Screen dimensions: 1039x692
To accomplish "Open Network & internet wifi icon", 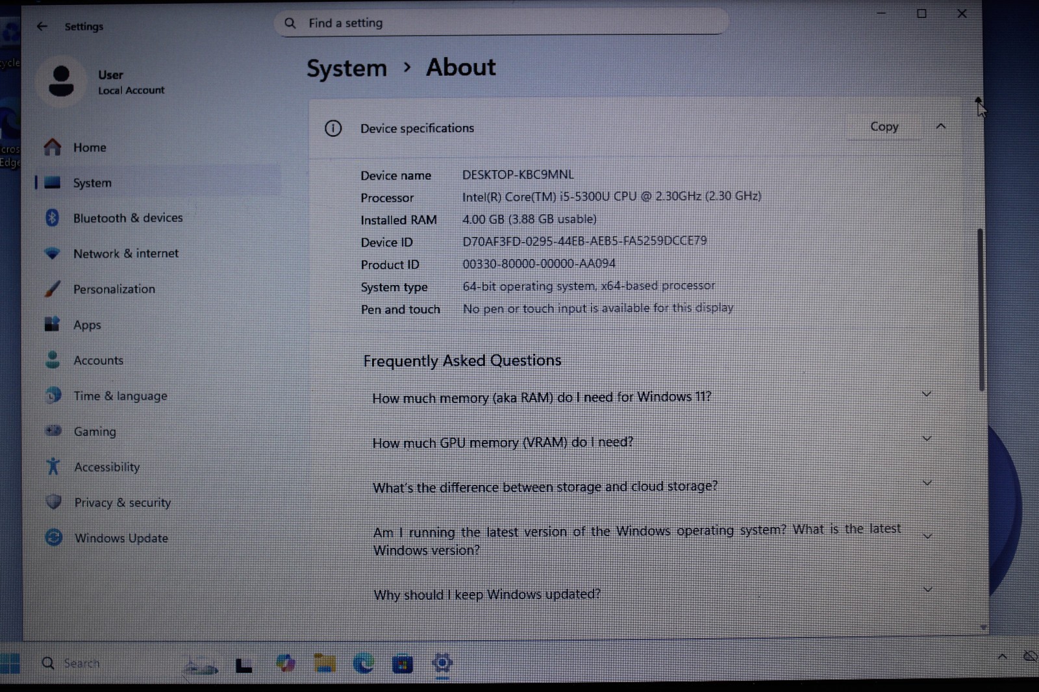I will click(x=53, y=253).
